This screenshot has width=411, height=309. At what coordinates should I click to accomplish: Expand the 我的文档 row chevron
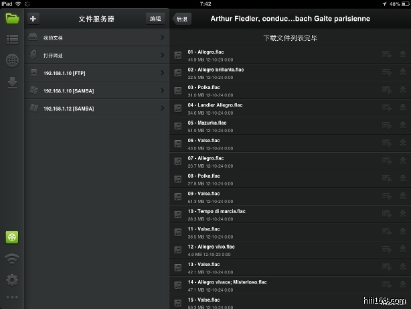pos(163,38)
